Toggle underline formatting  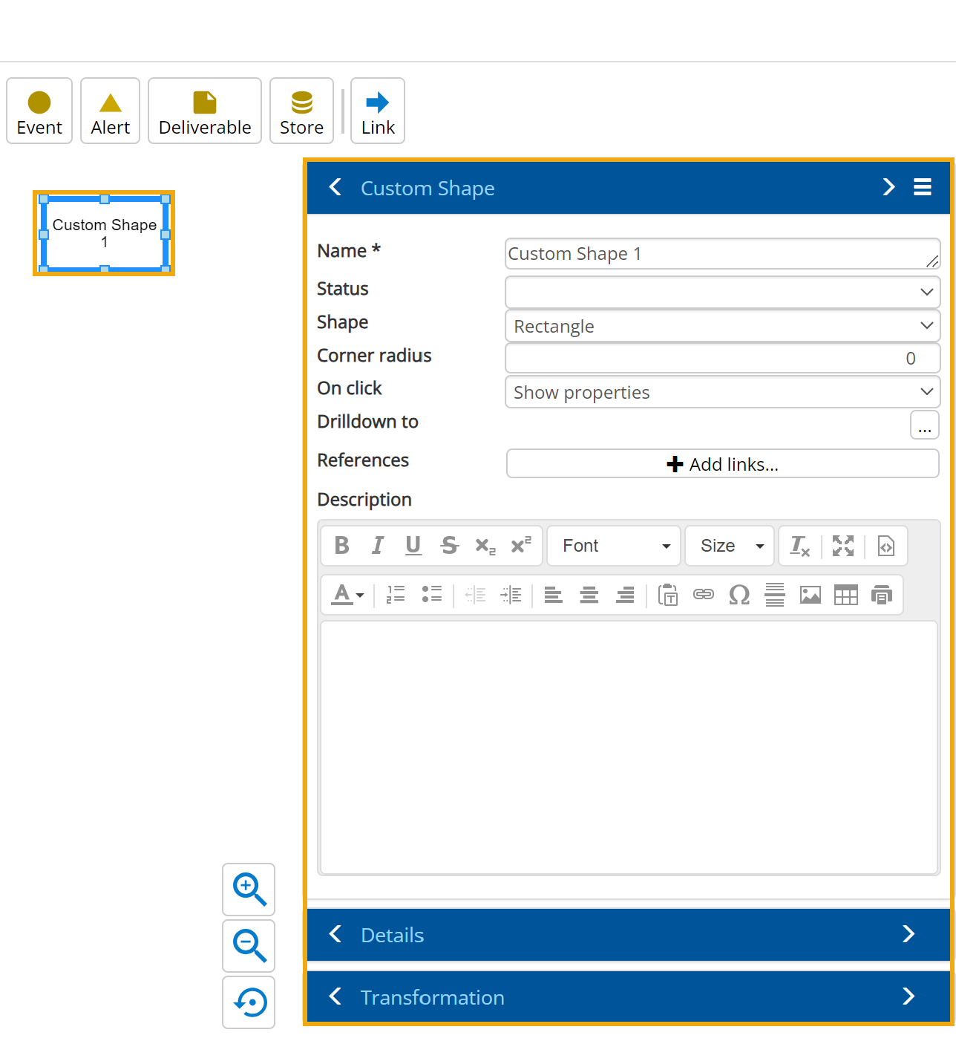coord(413,546)
